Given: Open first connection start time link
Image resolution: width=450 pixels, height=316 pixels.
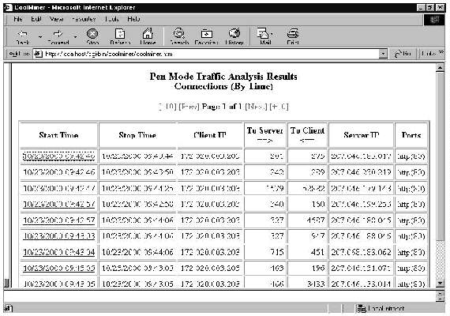Looking at the screenshot, I should [59, 156].
